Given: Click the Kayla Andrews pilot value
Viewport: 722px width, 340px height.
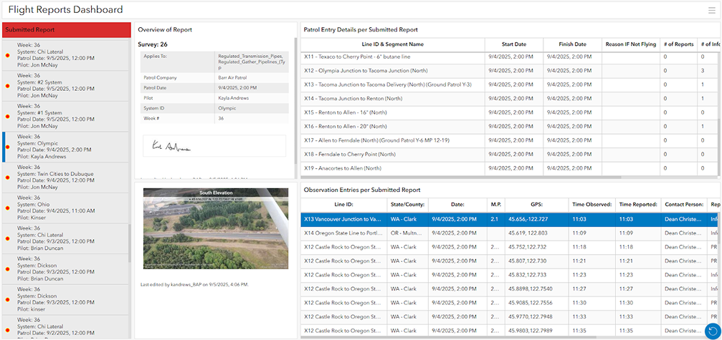Looking at the screenshot, I should tap(234, 98).
